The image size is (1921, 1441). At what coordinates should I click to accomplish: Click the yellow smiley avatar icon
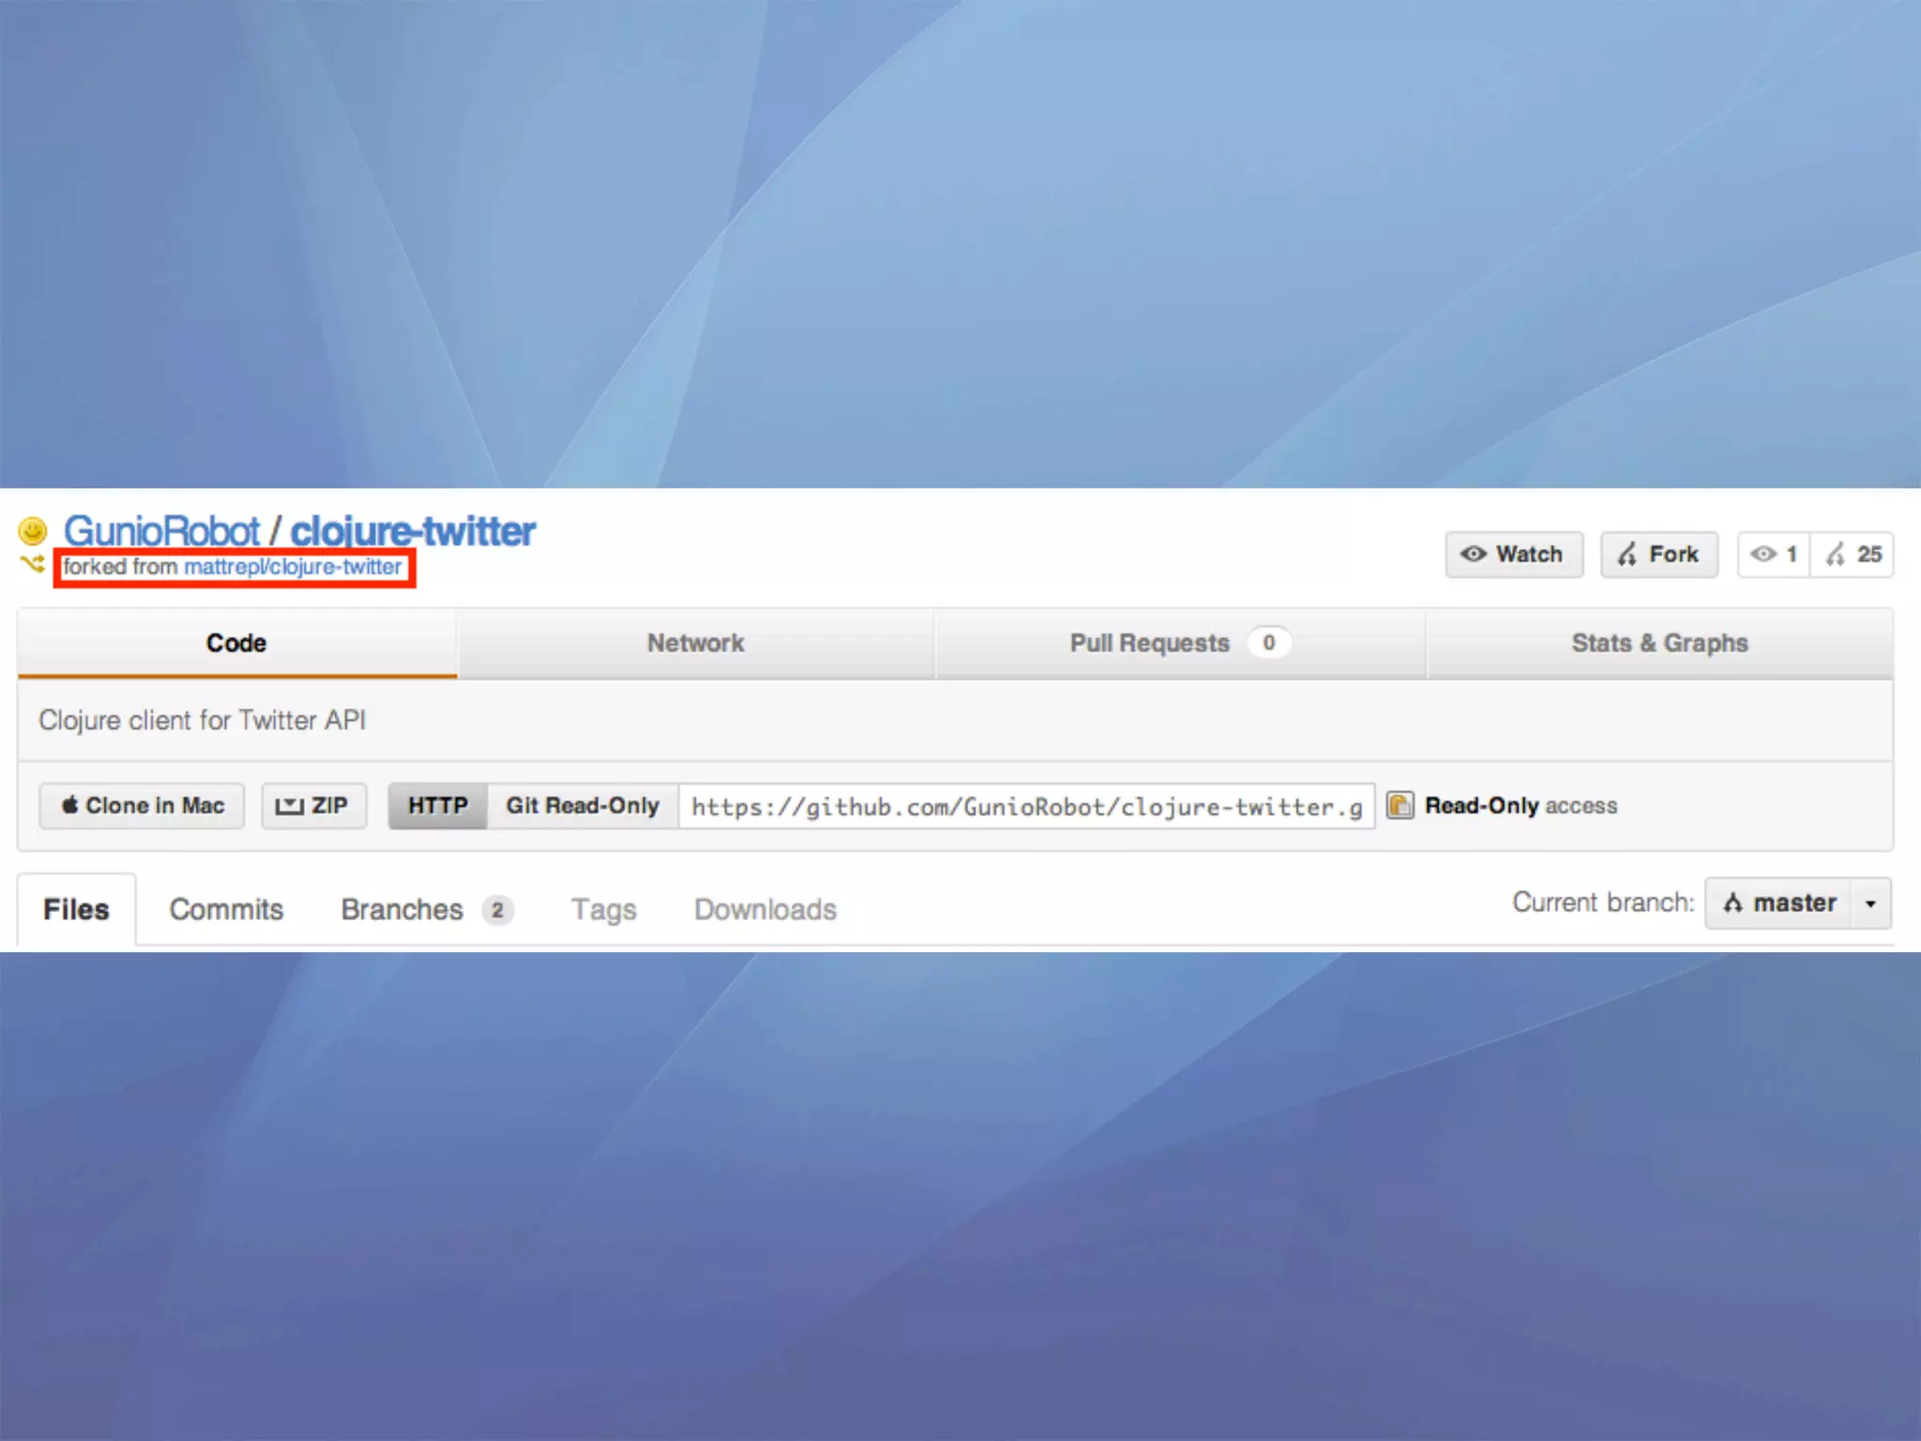coord(33,531)
